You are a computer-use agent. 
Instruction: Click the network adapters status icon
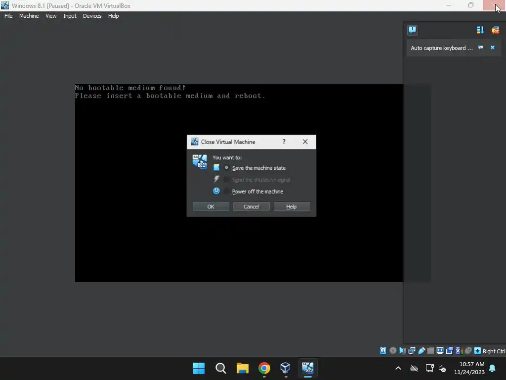[x=412, y=351]
